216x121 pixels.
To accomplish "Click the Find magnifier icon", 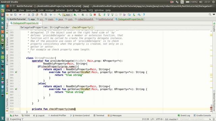I will coord(42,15).
